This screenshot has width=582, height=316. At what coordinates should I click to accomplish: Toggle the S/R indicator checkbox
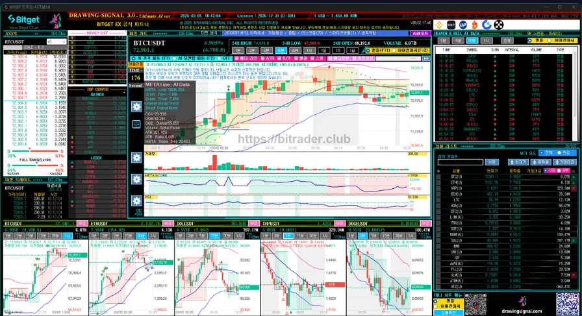pyautogui.click(x=279, y=58)
